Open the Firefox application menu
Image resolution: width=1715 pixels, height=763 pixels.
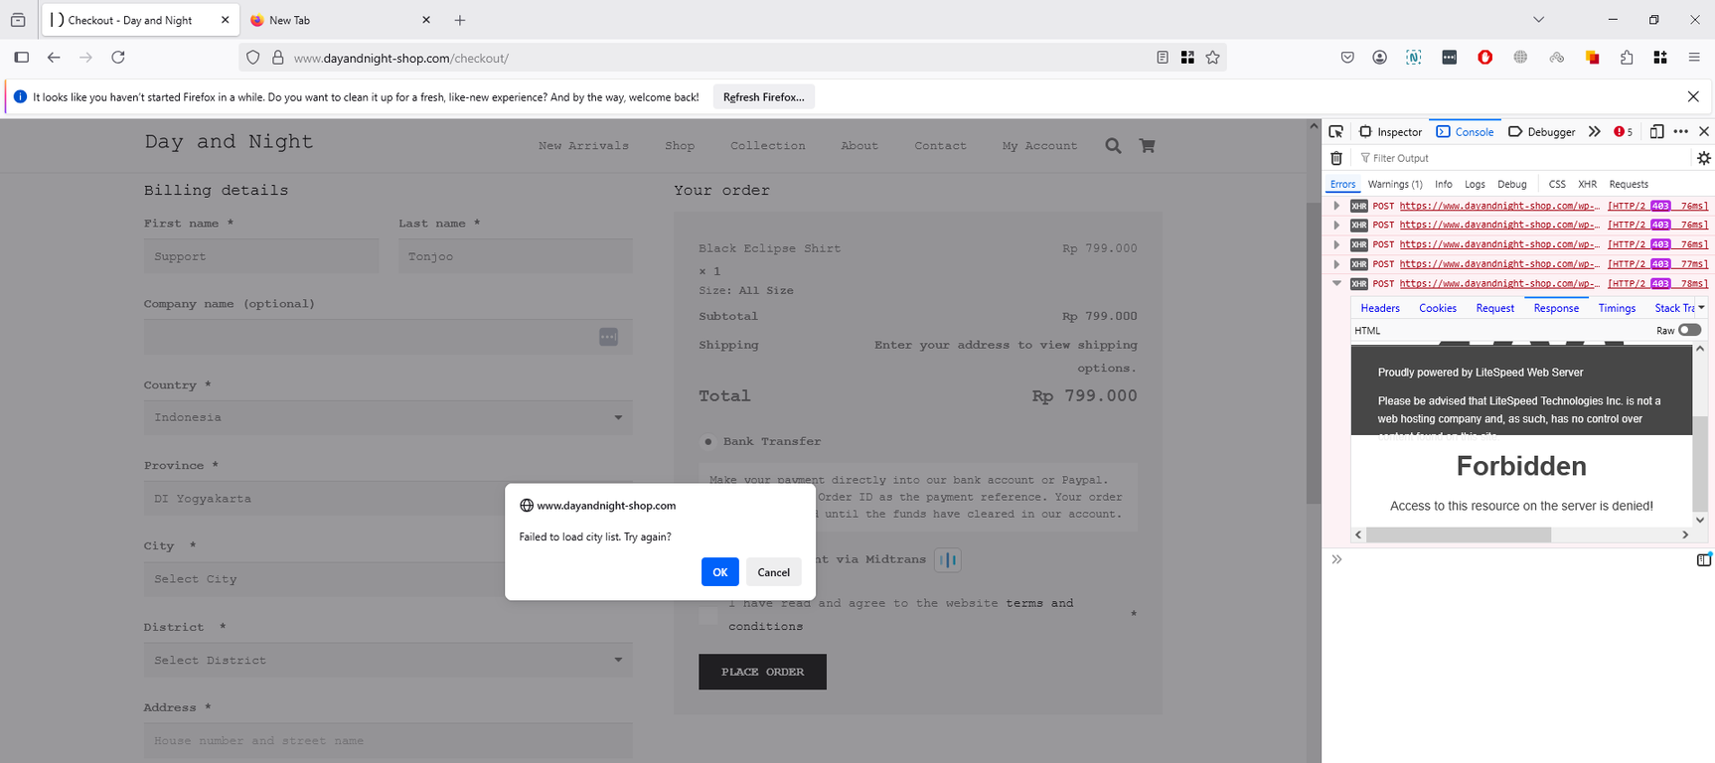click(x=1694, y=58)
